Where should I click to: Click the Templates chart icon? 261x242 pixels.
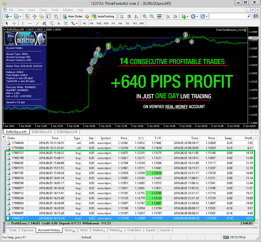point(203,16)
